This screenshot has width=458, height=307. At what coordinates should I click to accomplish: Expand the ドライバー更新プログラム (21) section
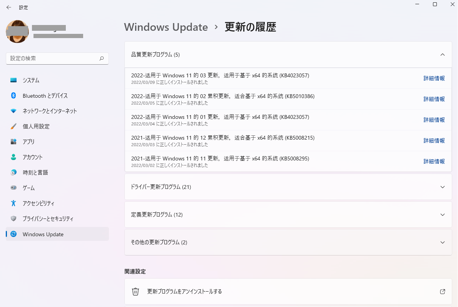[x=288, y=187]
